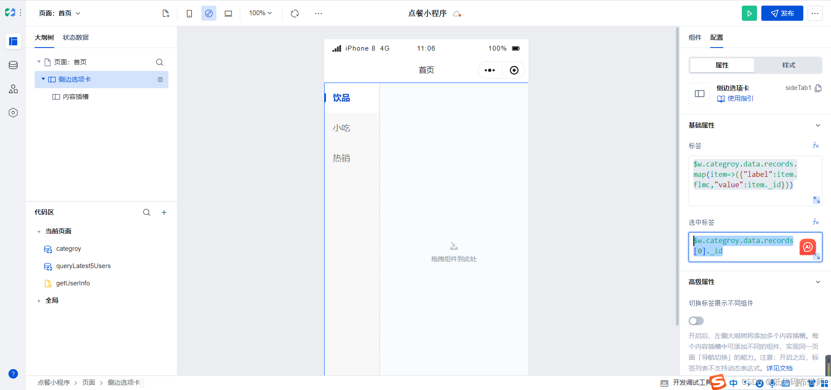Switch to mobile phone preview mode
This screenshot has height=390, width=831.
[x=189, y=13]
